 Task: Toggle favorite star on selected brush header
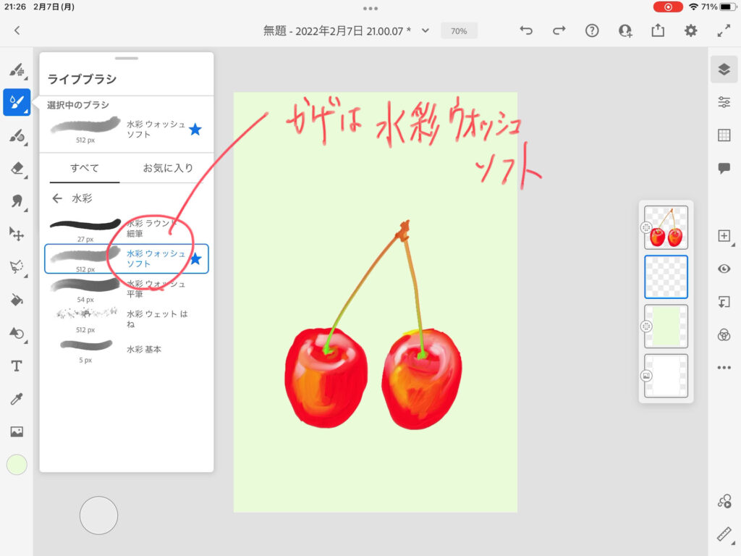click(195, 130)
